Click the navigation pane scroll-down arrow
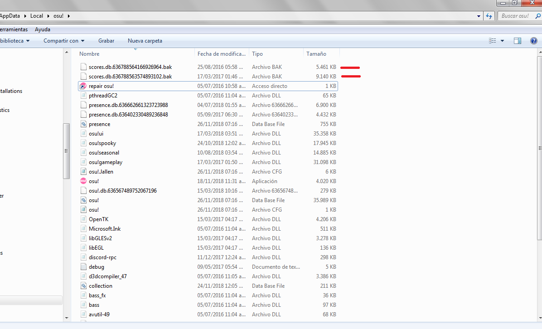Screen dimensions: 542x329 point(66,318)
